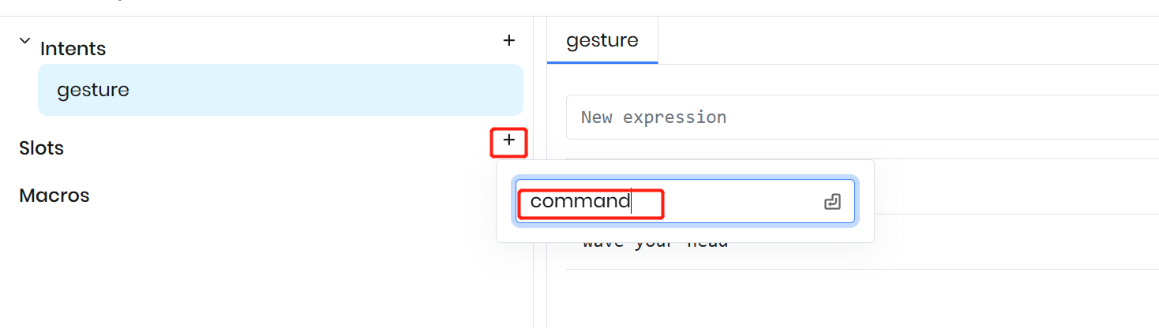Viewport: 1159px width, 328px height.
Task: Click the Slots label text
Action: 41,148
